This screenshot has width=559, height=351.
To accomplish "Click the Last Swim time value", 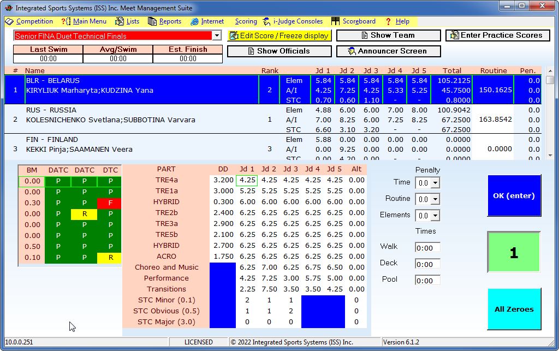I will click(x=48, y=58).
